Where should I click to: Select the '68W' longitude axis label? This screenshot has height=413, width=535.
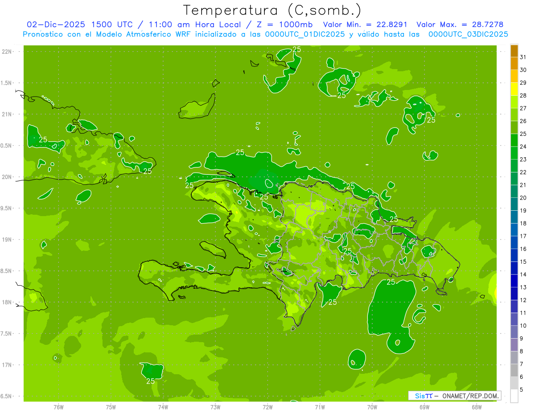click(477, 407)
